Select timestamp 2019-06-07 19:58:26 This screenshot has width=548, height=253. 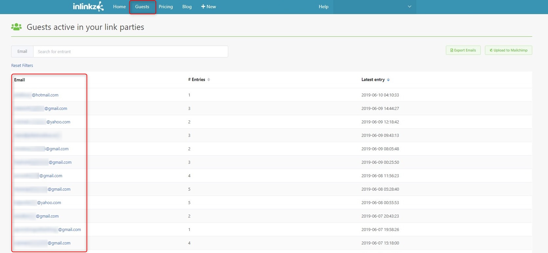pyautogui.click(x=380, y=230)
